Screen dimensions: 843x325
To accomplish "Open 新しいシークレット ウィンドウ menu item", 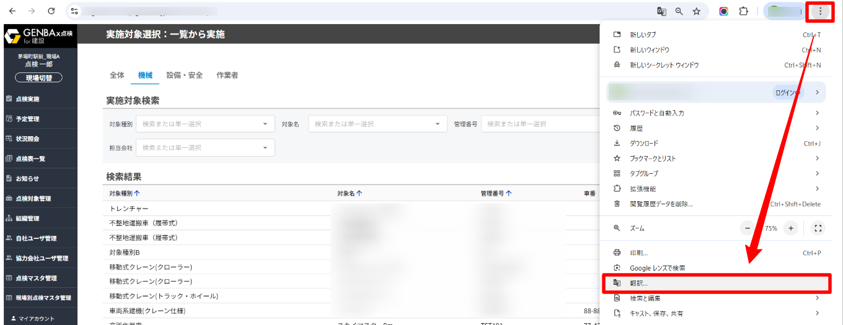I will tap(664, 65).
